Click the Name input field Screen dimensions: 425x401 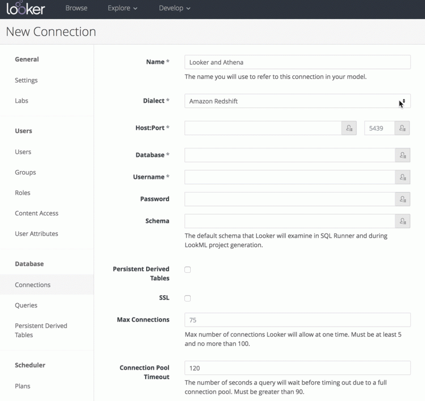297,62
